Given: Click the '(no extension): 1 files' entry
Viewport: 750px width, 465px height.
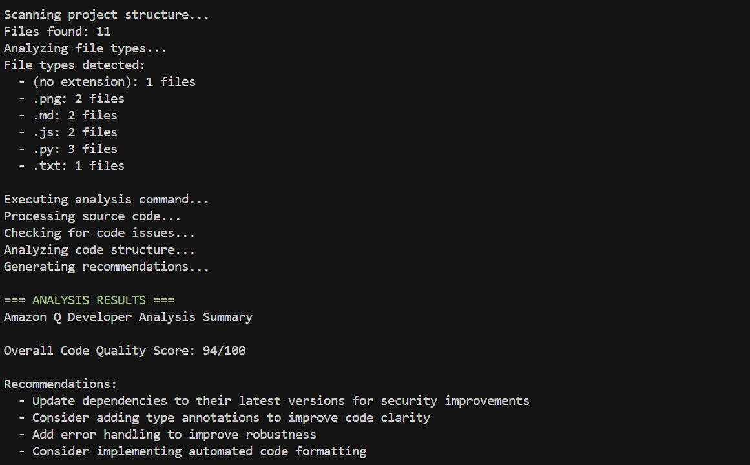Looking at the screenshot, I should coord(114,82).
